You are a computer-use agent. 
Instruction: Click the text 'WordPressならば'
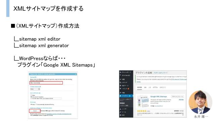pos(38,58)
